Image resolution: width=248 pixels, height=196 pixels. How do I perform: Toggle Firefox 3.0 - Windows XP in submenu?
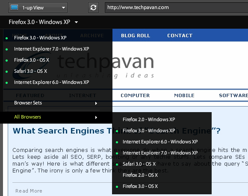pyautogui.click(x=162, y=131)
